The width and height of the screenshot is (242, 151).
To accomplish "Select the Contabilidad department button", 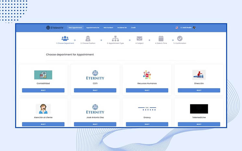I will [x=43, y=90].
